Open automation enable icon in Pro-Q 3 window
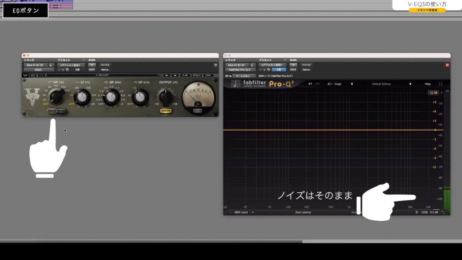The width and height of the screenshot is (462, 260). 293,65
